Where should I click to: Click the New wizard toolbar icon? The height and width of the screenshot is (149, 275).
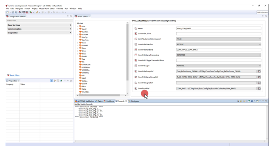point(7,12)
